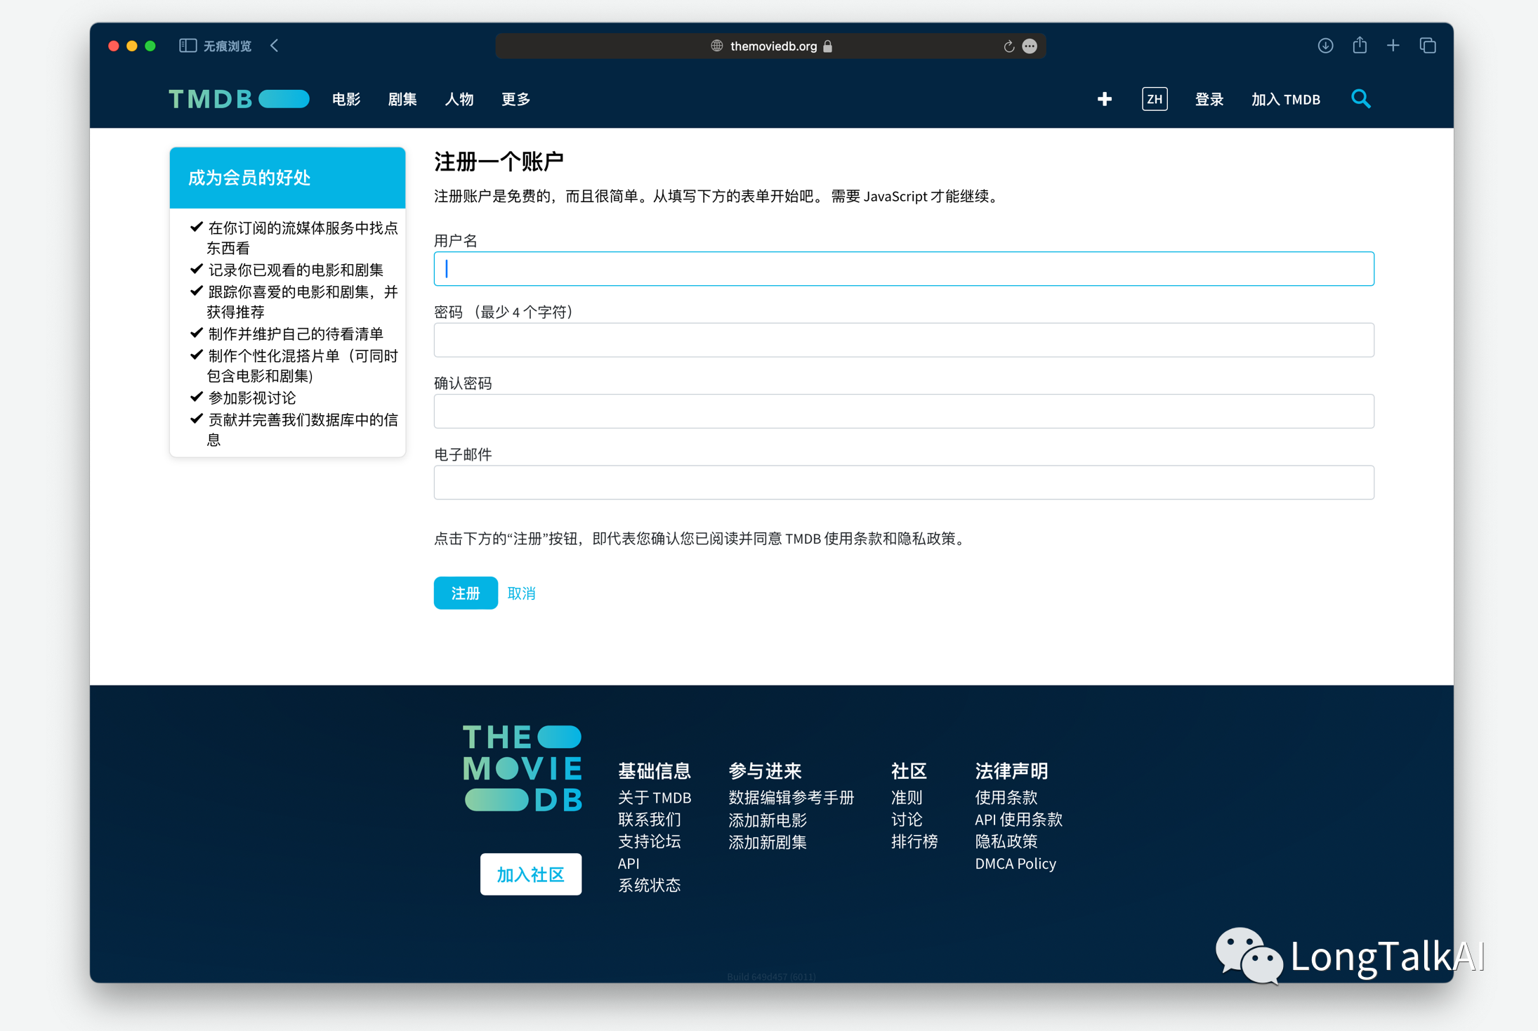
Task: Show Safari tab overview icon
Action: tap(1428, 46)
